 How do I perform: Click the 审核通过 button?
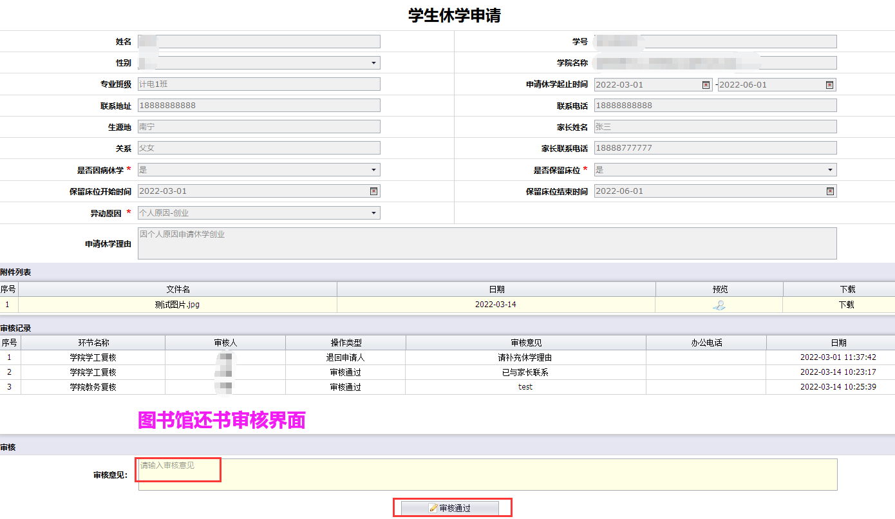coord(450,508)
